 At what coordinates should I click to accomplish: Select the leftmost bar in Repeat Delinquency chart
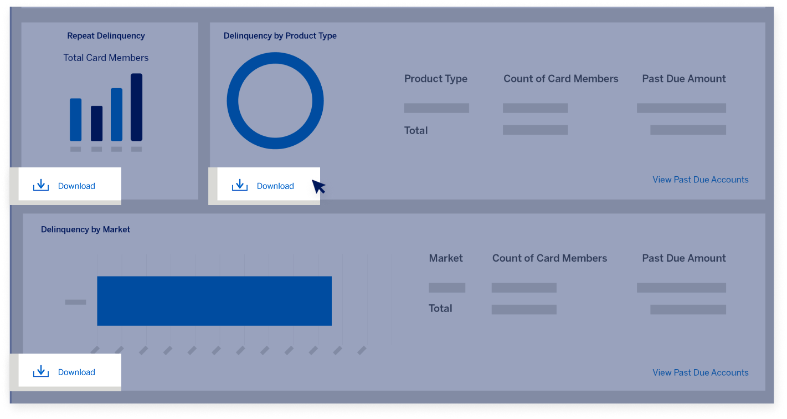click(76, 120)
